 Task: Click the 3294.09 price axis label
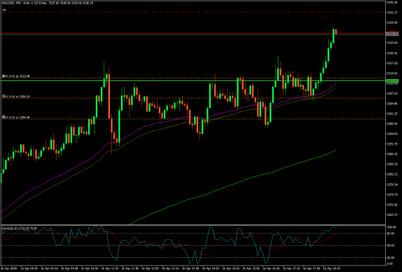[x=392, y=134]
